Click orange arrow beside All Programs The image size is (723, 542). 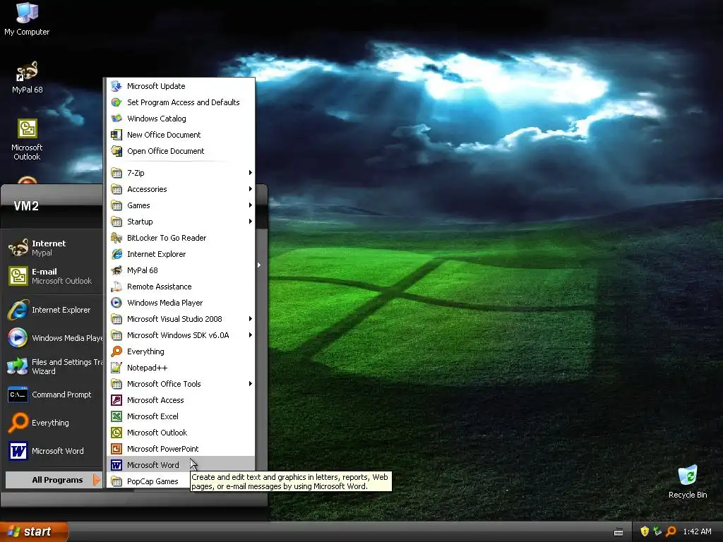click(x=96, y=480)
